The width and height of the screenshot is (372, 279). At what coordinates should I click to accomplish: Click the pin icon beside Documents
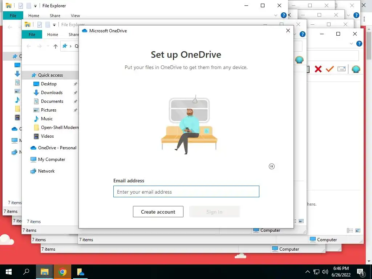pyautogui.click(x=76, y=102)
